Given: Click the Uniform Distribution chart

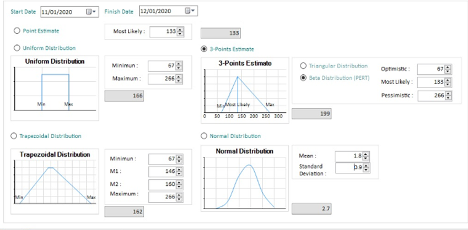Looking at the screenshot, I should [55, 88].
